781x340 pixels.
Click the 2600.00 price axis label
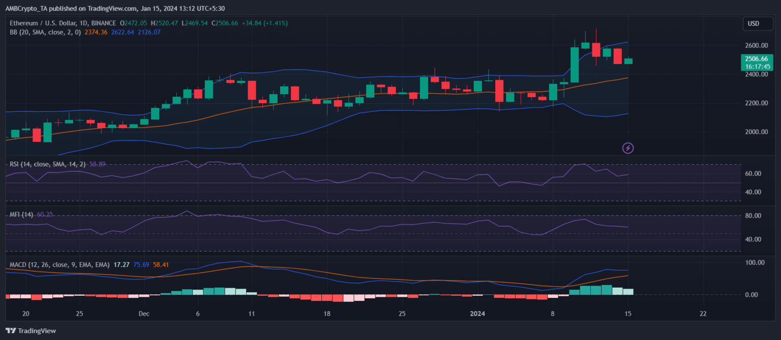tap(756, 45)
